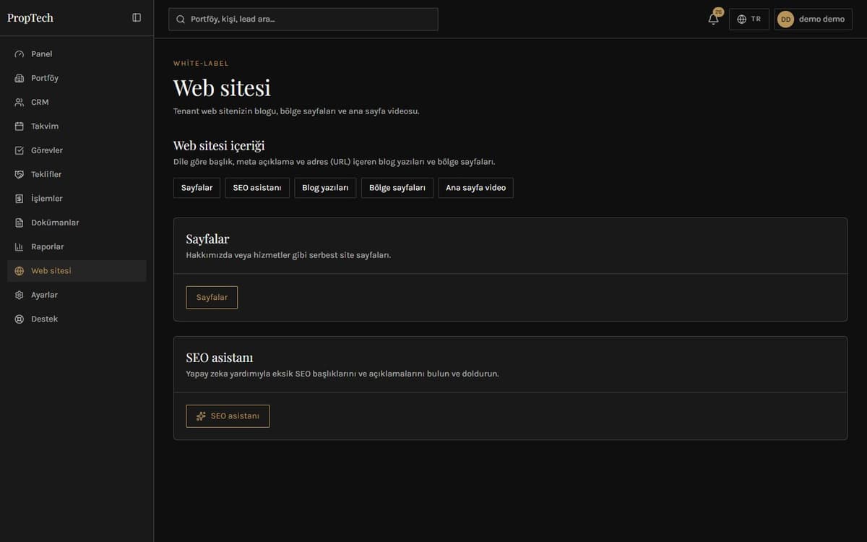
Task: Open the demo demo user menu
Action: tap(813, 19)
